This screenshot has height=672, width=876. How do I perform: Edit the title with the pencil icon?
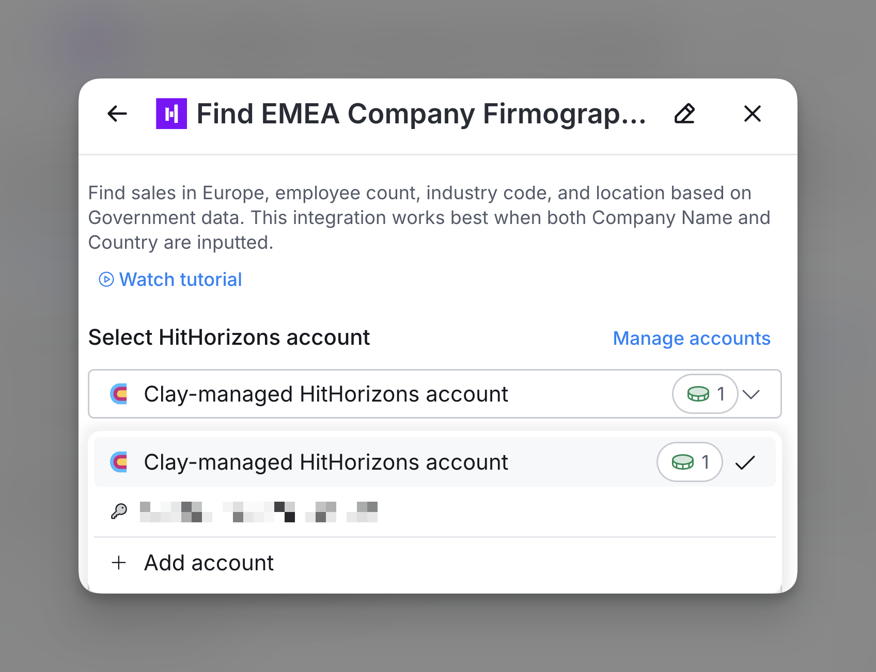(x=685, y=114)
